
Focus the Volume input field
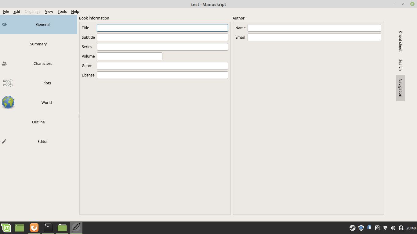pyautogui.click(x=129, y=56)
